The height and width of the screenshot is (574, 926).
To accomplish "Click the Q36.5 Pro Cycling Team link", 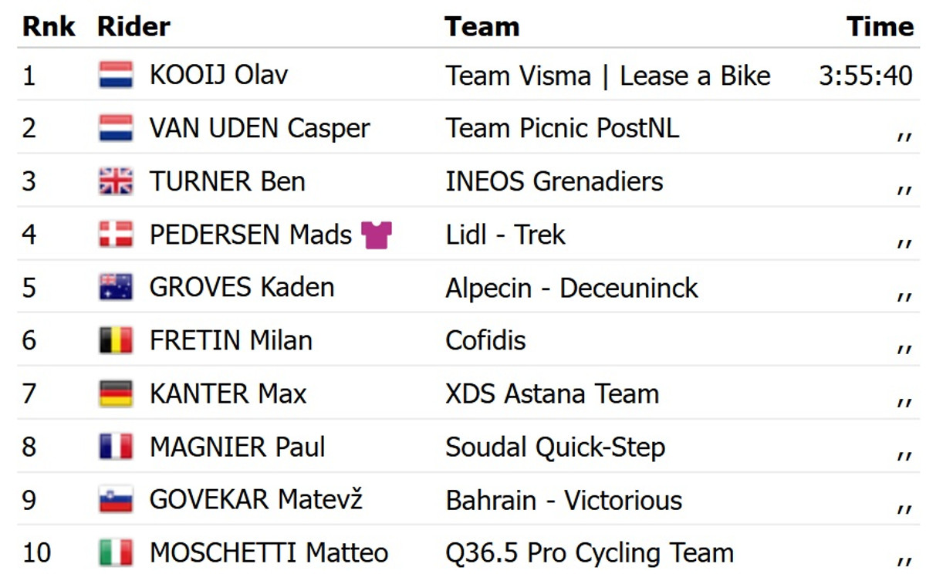I will [x=589, y=553].
